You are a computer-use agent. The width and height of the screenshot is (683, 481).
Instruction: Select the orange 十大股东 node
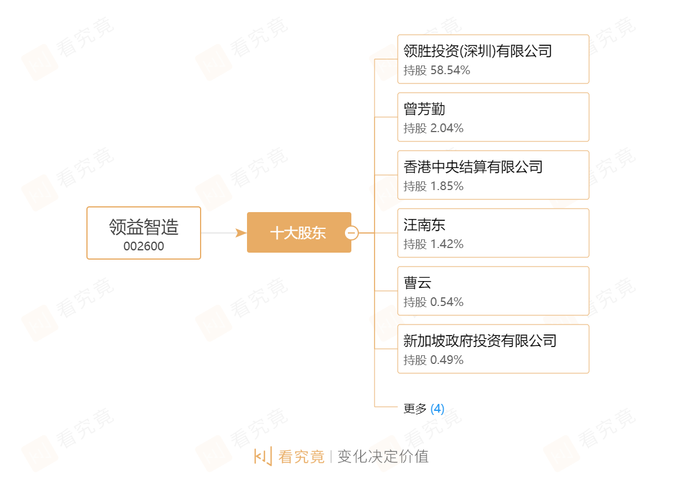click(x=298, y=233)
